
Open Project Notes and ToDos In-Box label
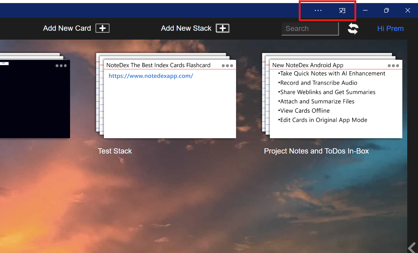coord(316,151)
